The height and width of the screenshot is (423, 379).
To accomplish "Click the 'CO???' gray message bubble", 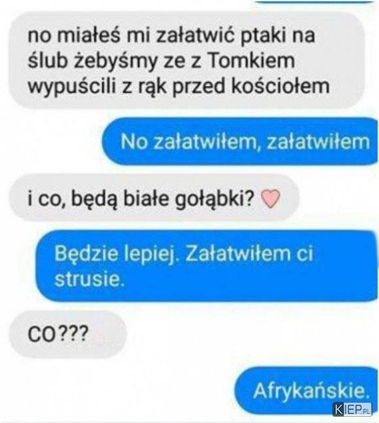I will (68, 335).
